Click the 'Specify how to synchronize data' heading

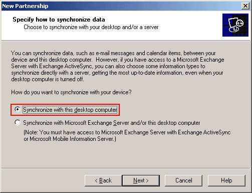[x=59, y=20]
